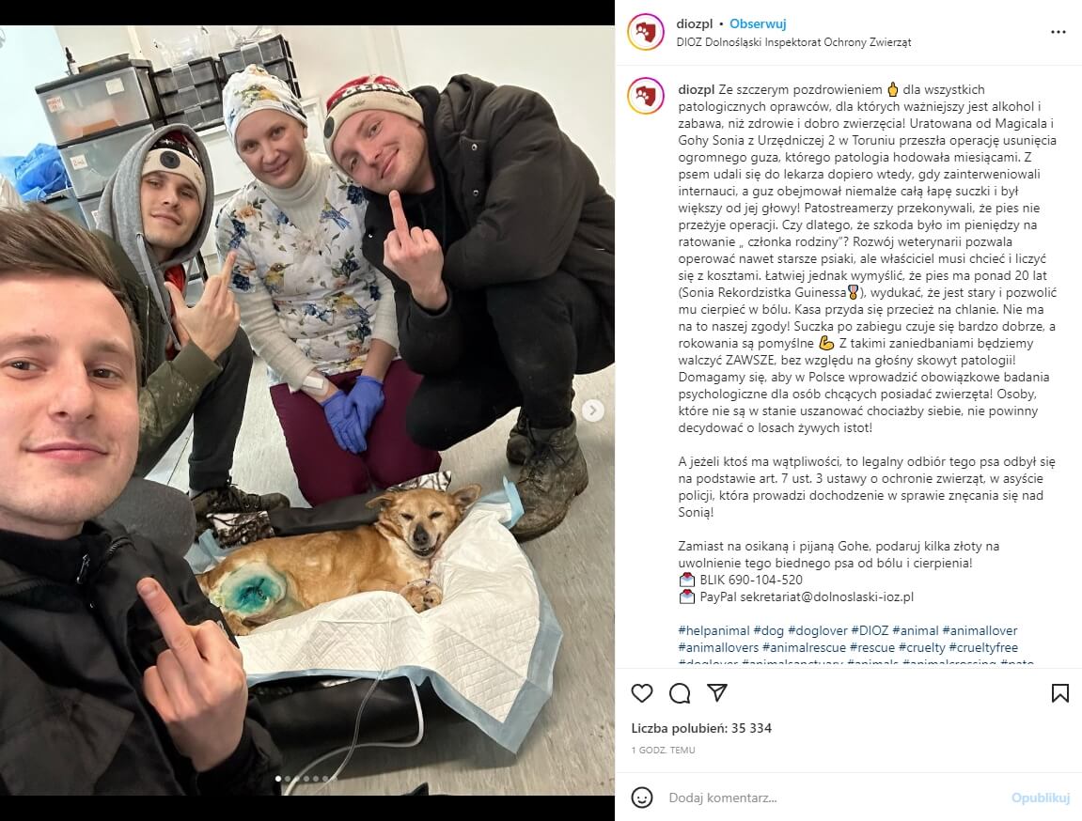
Task: Submit comment with Opublikuj button
Action: coord(1041,798)
